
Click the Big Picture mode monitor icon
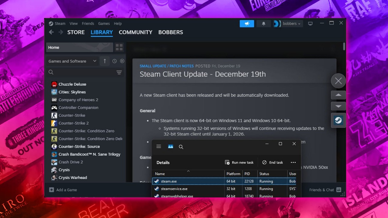pos(310,24)
